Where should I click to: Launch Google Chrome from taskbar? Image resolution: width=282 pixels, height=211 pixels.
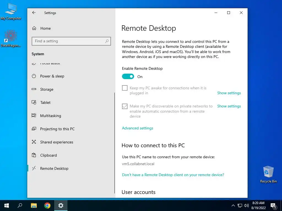coord(47,206)
